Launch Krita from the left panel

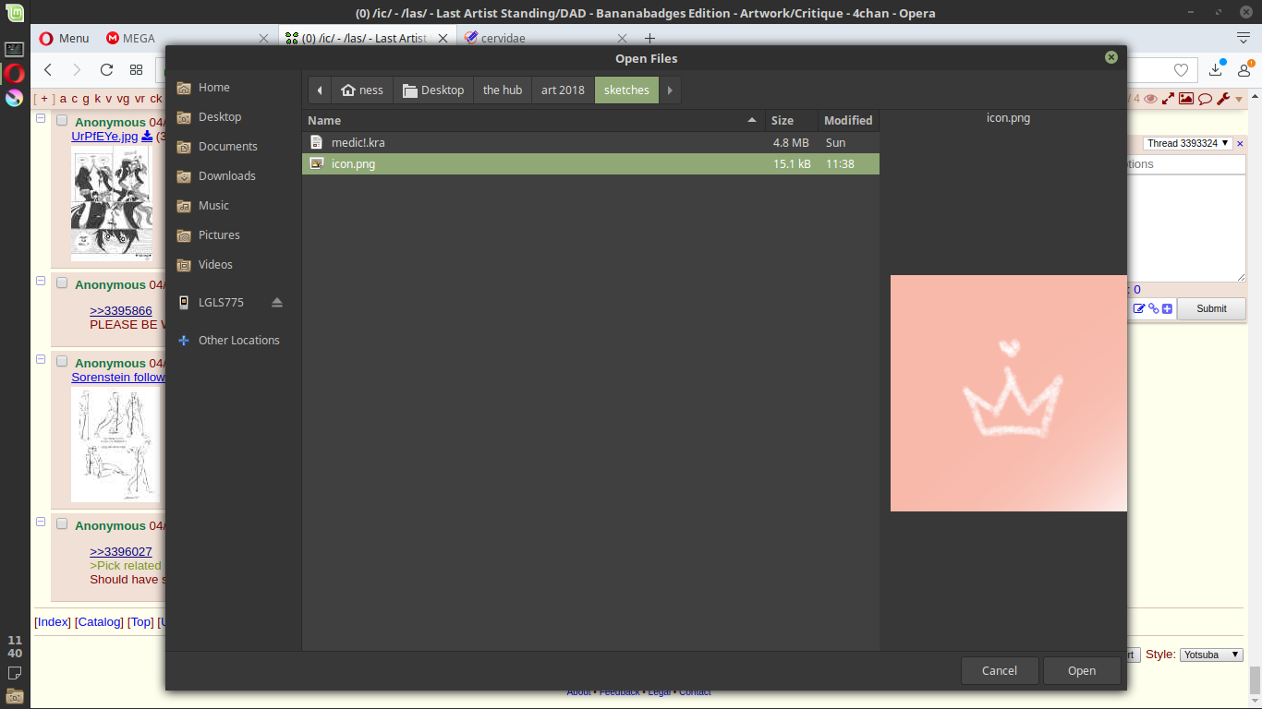coord(14,98)
